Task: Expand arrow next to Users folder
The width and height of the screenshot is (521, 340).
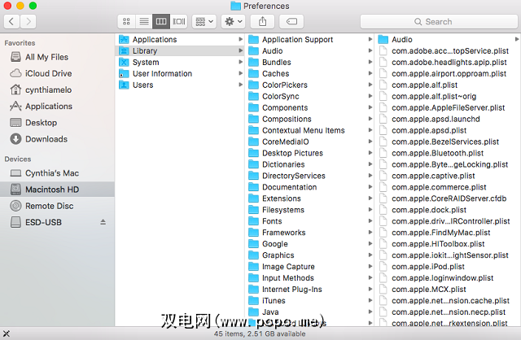Action: pyautogui.click(x=240, y=85)
